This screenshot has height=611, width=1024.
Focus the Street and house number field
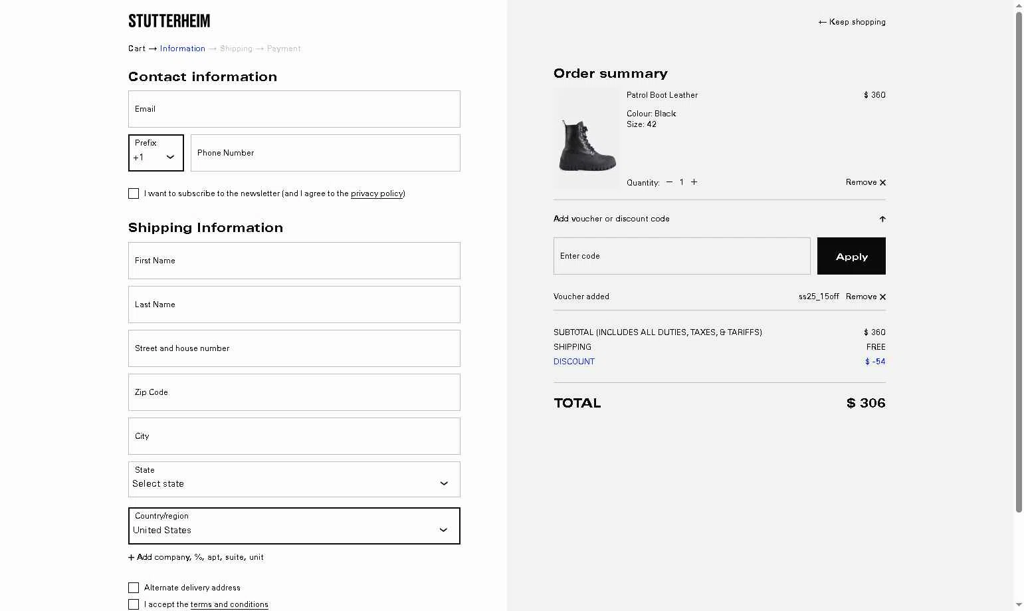(294, 348)
